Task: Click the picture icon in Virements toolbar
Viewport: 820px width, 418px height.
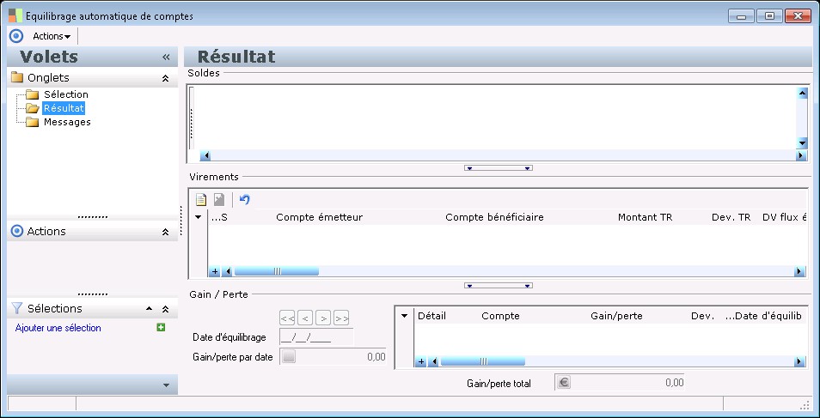Action: (x=219, y=199)
